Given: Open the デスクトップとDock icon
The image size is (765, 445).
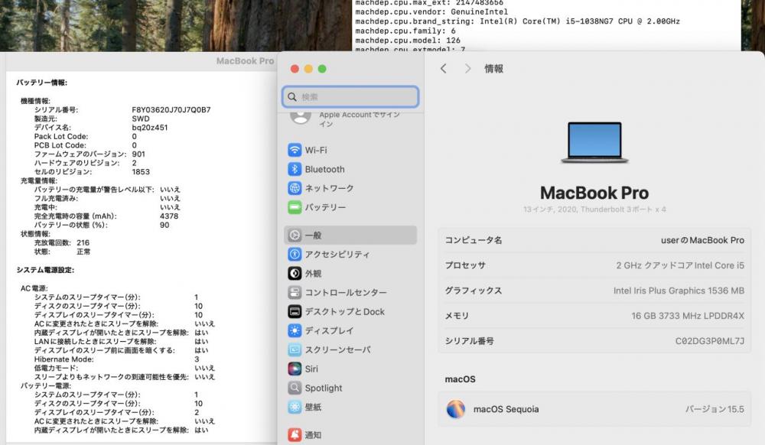Looking at the screenshot, I should 295,311.
